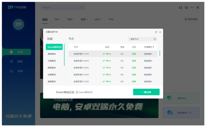Click signal bars icon for node 515739
Image resolution: width=206 pixels, height=127 pixels.
[104, 54]
